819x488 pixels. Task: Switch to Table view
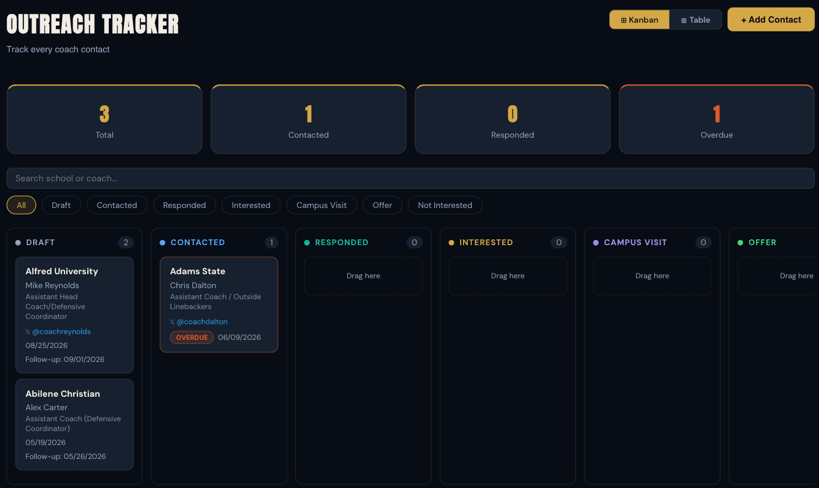pos(696,20)
